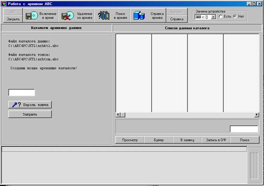Viewport: 264px width, 186px height.
Task: Click the Созданы новые архивные каталоги message
Action: [x=44, y=68]
